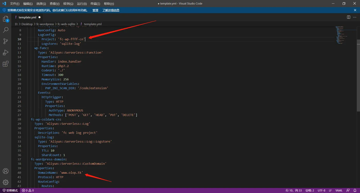Viewport: 360px width, 193px height.
Task: Click the AuthType ANONYMOUS value
Action: point(75,111)
